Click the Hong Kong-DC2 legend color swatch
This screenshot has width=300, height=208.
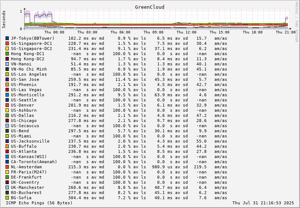(x=7, y=59)
